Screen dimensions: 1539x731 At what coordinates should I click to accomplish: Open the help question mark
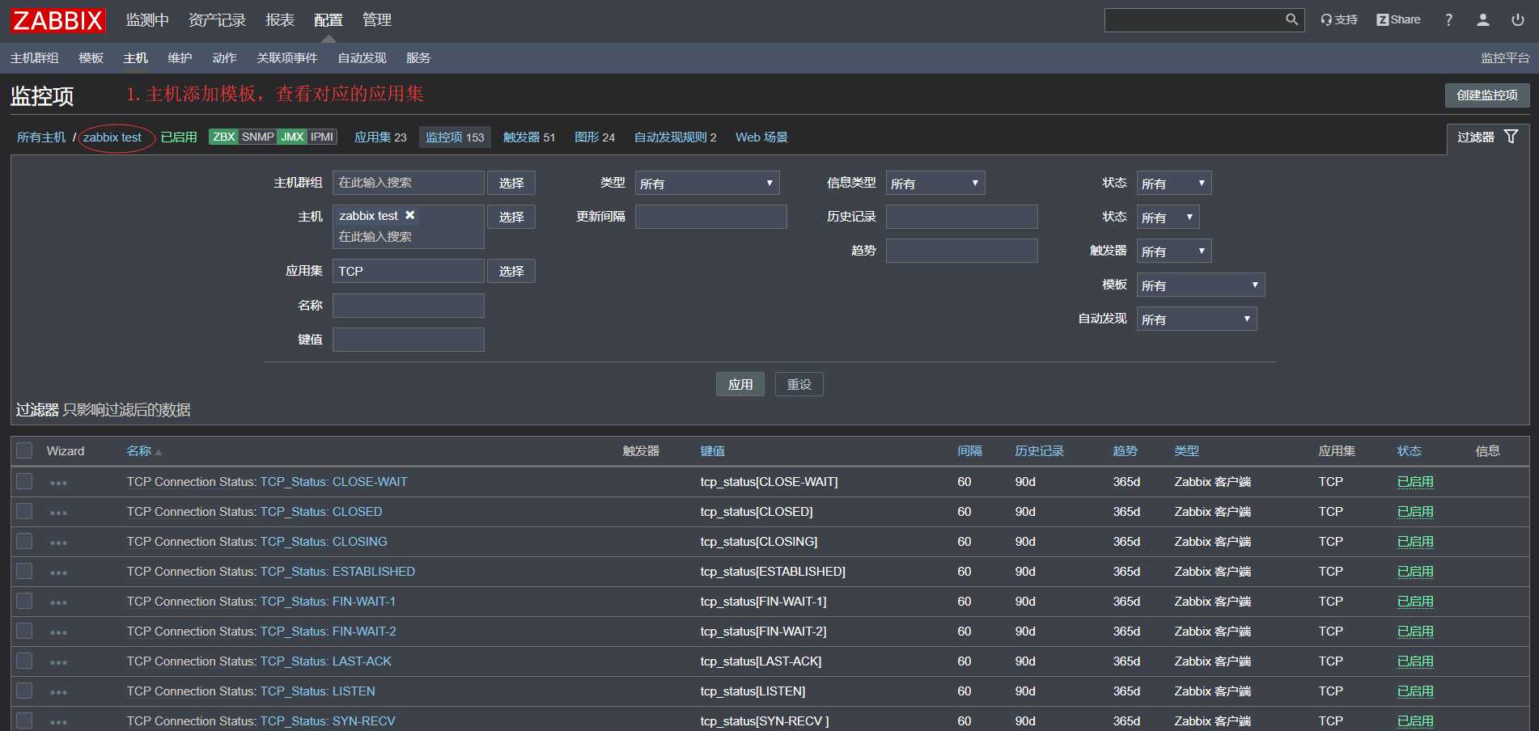[x=1448, y=19]
